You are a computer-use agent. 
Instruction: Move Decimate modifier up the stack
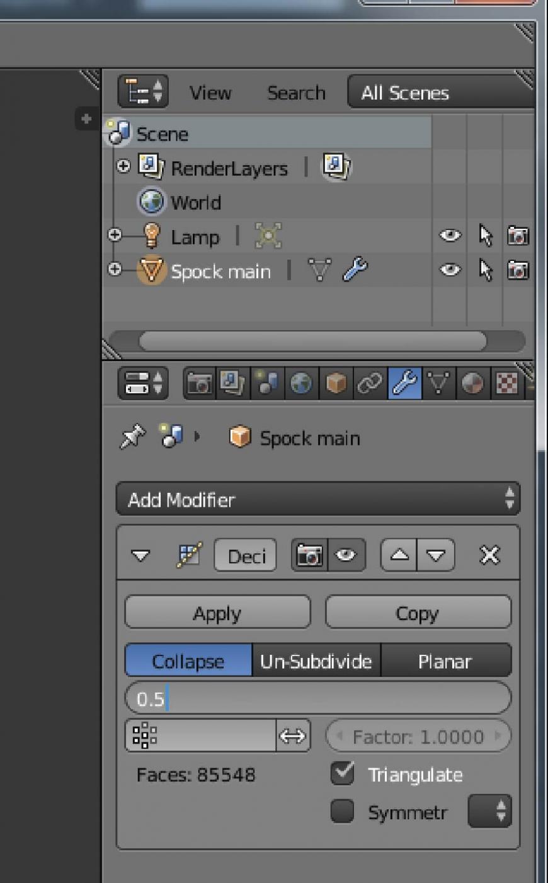tap(399, 555)
